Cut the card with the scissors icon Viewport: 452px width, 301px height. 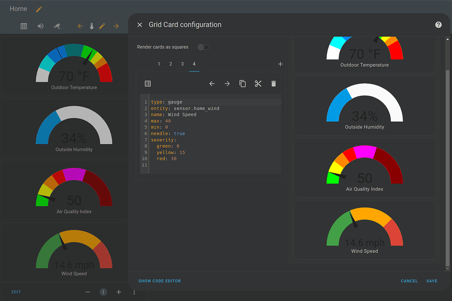click(258, 83)
